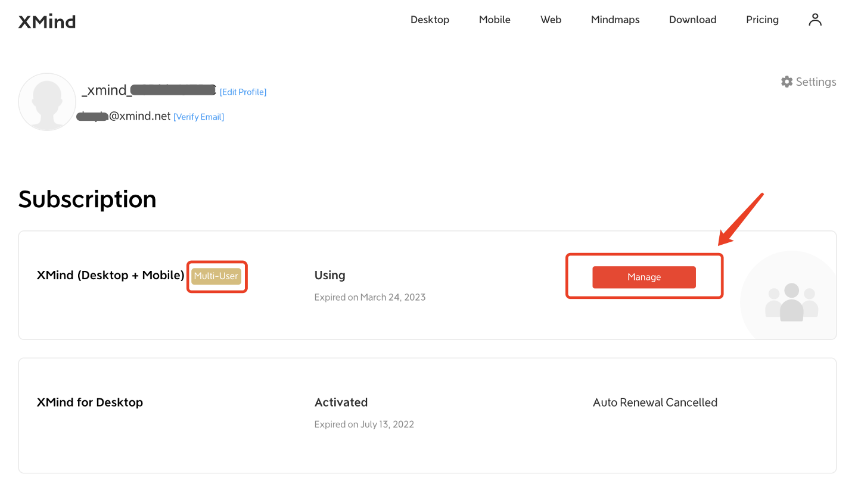Screen dimensions: 858x493
Task: Click Auto Renewal Cancelled text
Action: [x=655, y=402]
